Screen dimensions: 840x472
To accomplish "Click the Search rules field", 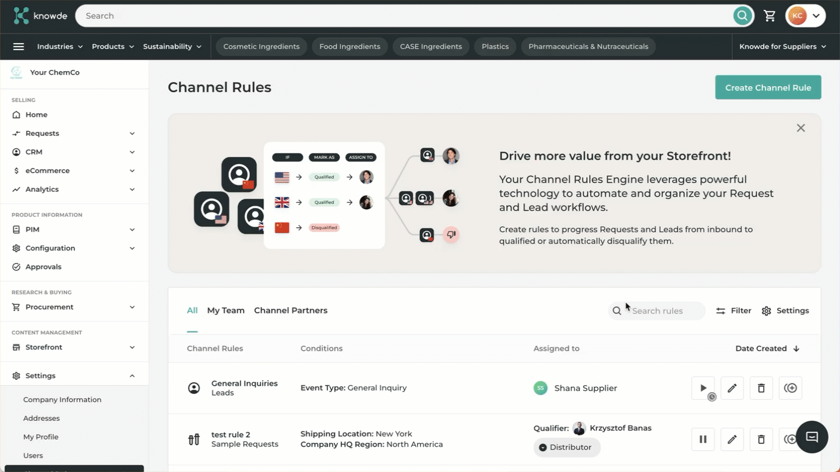I will tap(657, 311).
